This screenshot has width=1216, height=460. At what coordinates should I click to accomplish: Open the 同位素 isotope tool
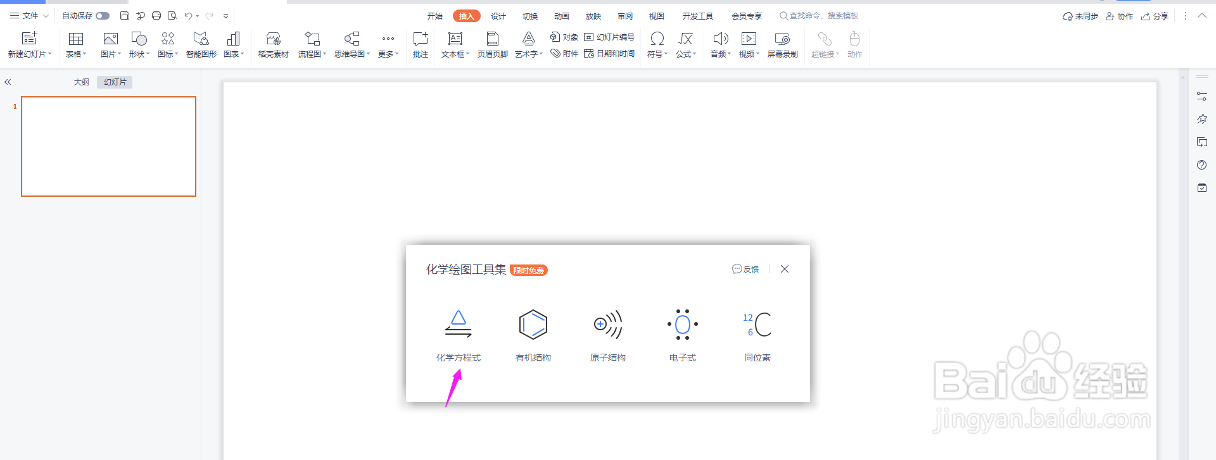[x=757, y=335]
